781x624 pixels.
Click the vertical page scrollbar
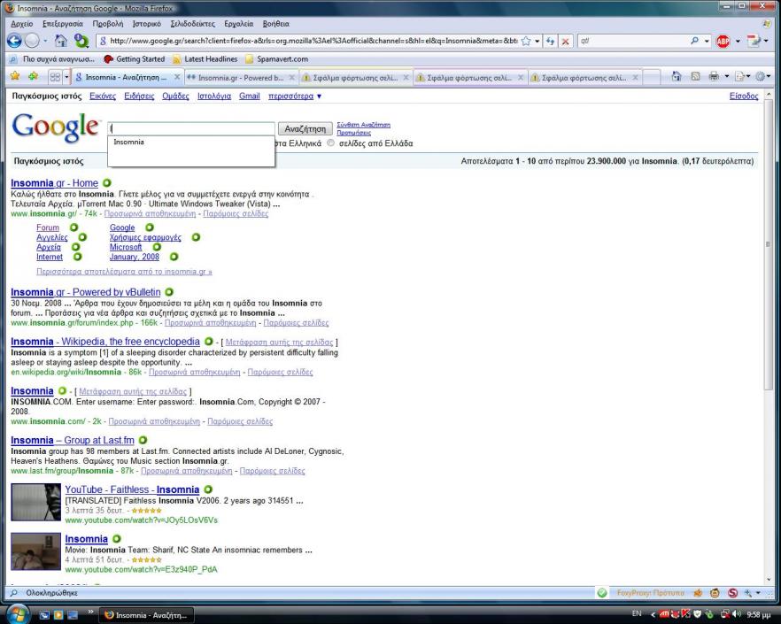pyautogui.click(x=769, y=244)
